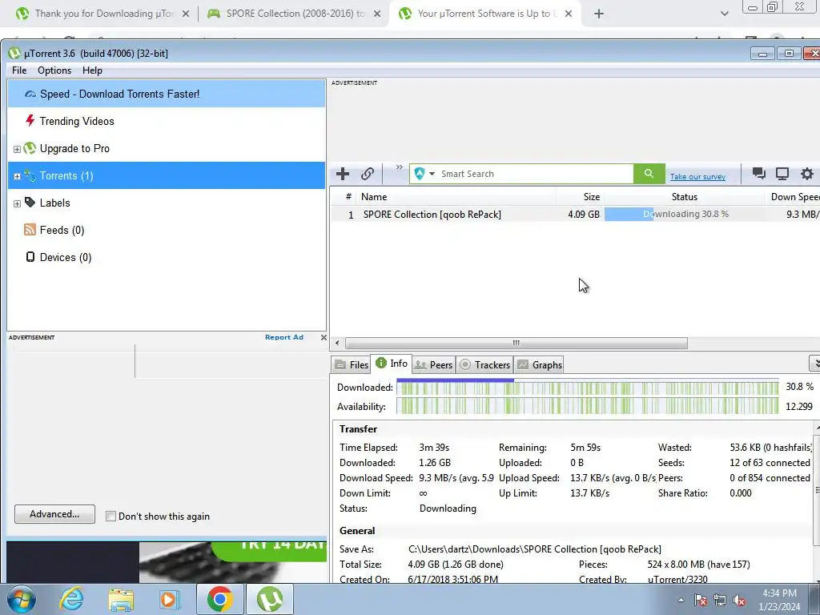This screenshot has width=820, height=615.
Task: Open the search provider shield dropdown
Action: (424, 174)
